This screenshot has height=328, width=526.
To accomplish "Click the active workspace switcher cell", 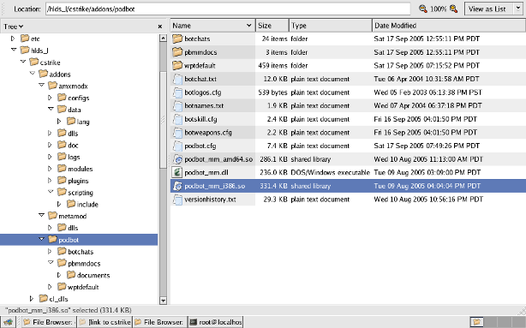I will tap(476, 322).
